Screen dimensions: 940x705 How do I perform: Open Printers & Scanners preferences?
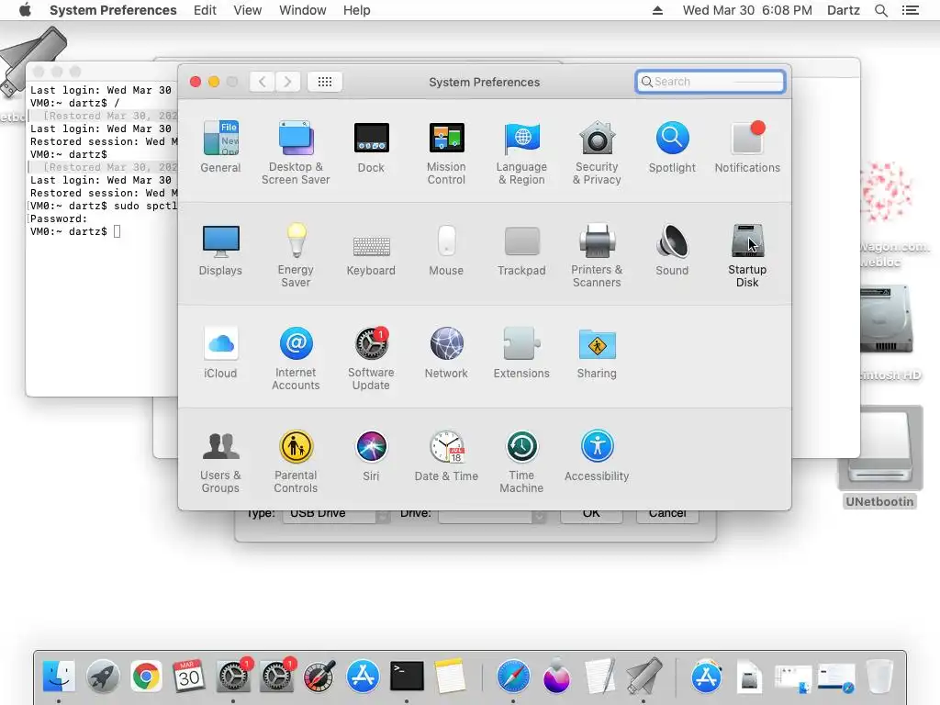pyautogui.click(x=597, y=255)
